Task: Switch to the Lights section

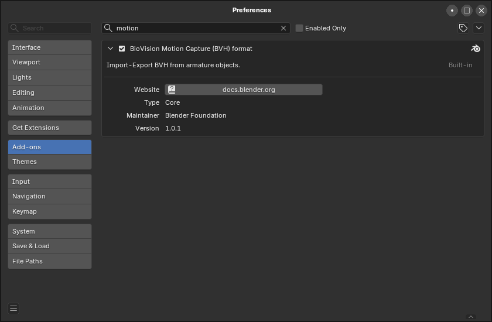Action: (x=50, y=77)
